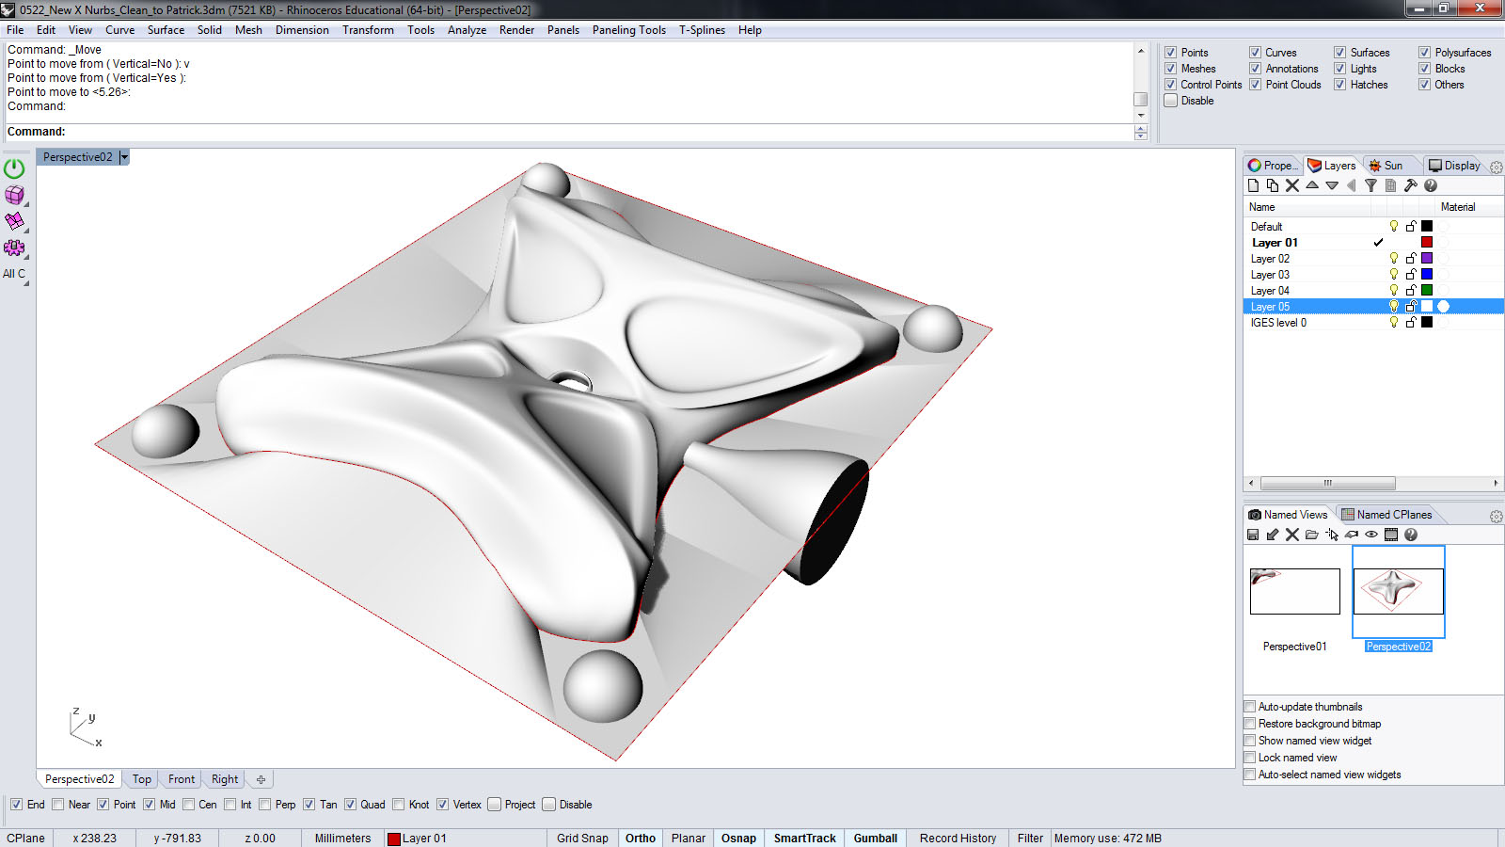Screen dimensions: 1505x847
Task: Open Perspective02 viewport title dropdown arrow
Action: coord(124,157)
